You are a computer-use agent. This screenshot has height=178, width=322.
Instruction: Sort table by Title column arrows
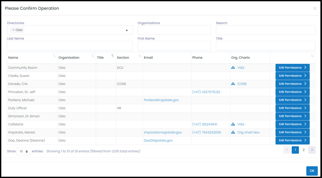(x=113, y=56)
